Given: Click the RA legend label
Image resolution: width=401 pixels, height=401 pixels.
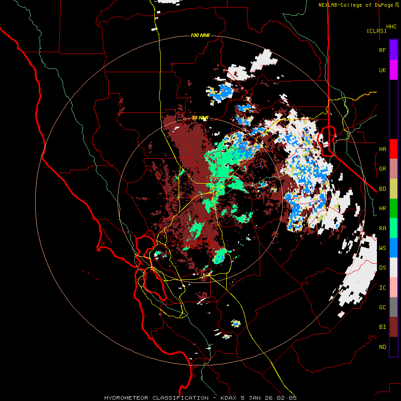Looking at the screenshot, I should [382, 229].
